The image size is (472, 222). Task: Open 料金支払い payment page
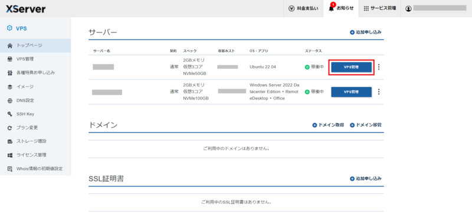pos(304,8)
